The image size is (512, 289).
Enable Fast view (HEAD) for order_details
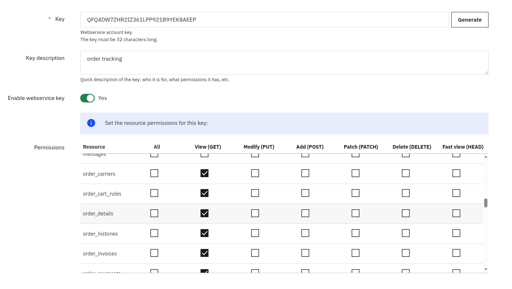[x=456, y=213]
